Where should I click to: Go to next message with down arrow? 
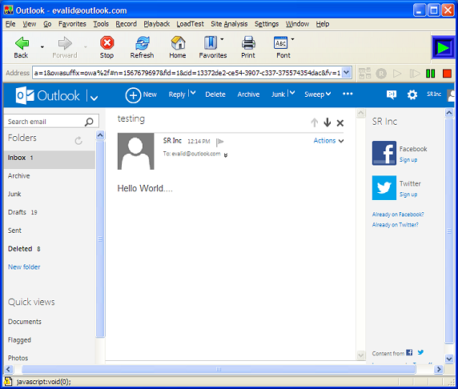(327, 122)
